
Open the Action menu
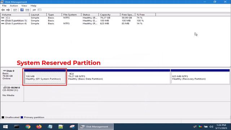click(x=14, y=6)
